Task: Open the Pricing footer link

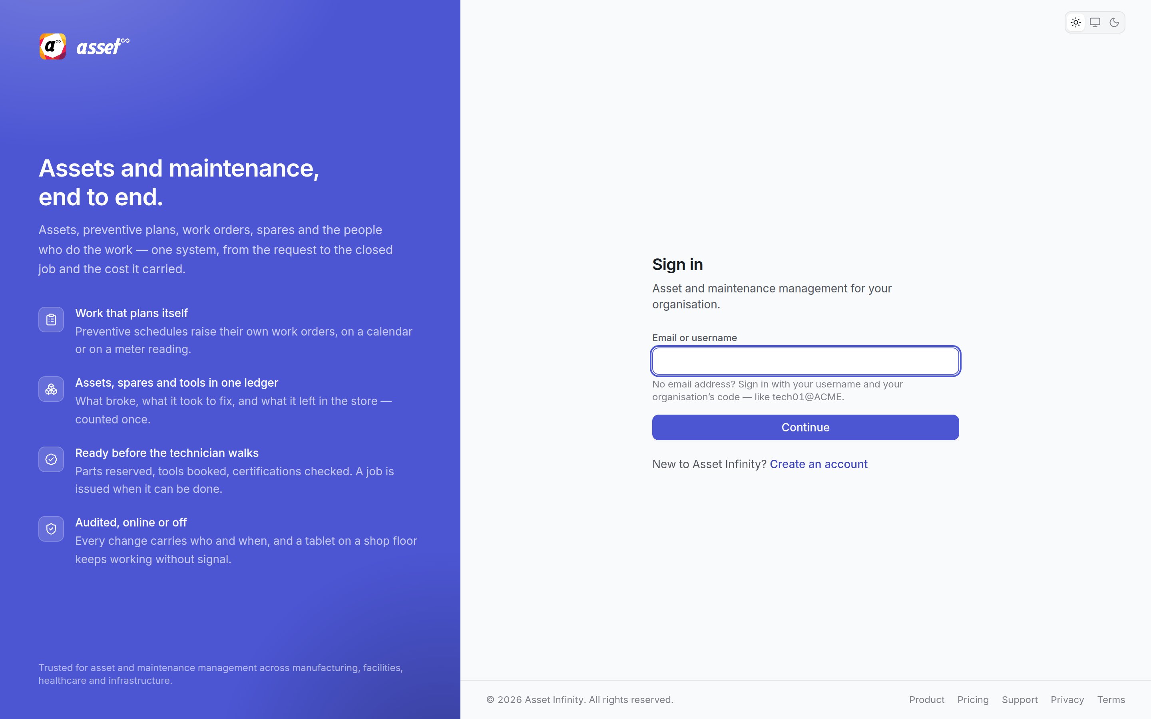Action: (973, 699)
